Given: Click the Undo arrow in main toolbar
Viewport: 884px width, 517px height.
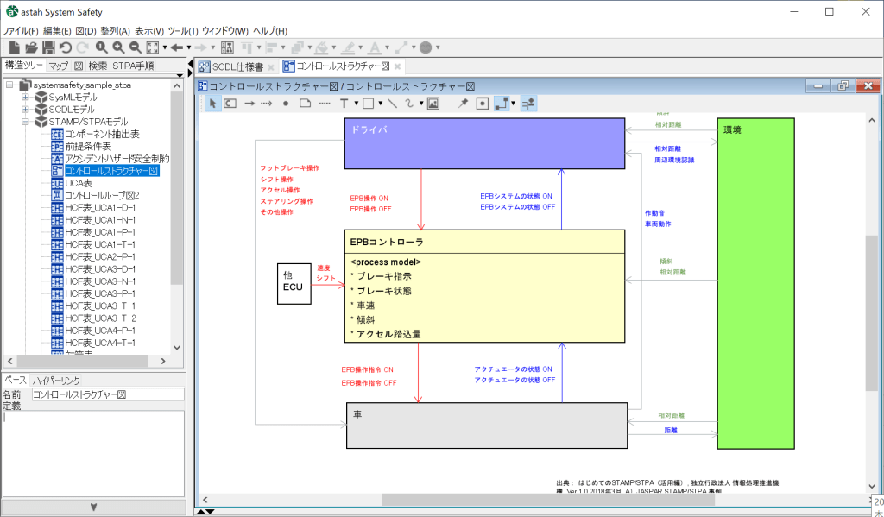Looking at the screenshot, I should point(66,47).
